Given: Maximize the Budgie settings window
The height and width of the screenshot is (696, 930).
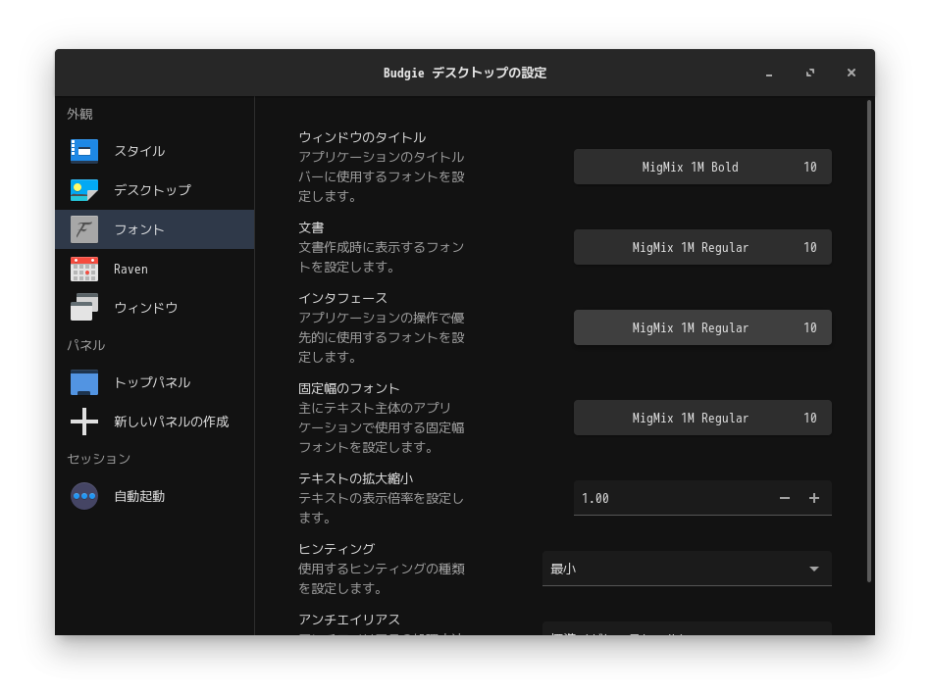Looking at the screenshot, I should click(810, 73).
